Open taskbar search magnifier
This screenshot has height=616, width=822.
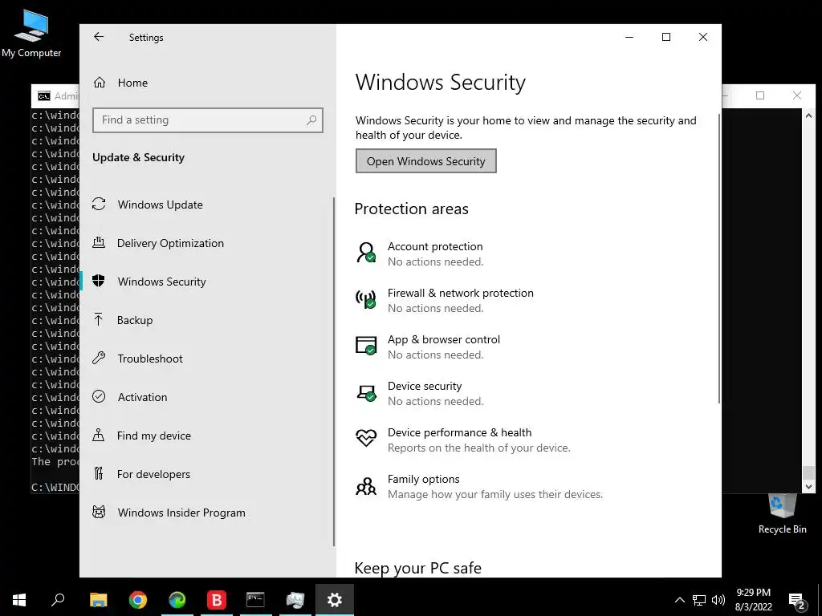point(58,600)
